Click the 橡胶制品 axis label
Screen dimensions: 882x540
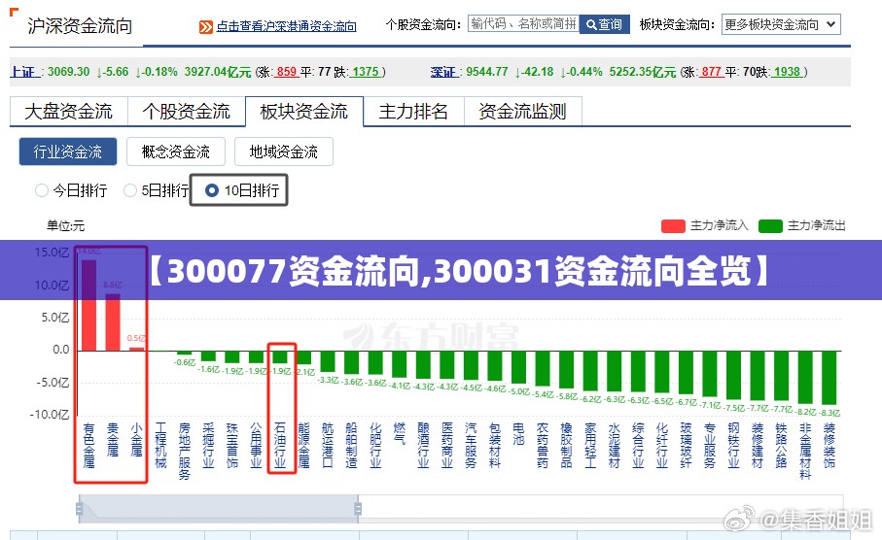coord(566,446)
